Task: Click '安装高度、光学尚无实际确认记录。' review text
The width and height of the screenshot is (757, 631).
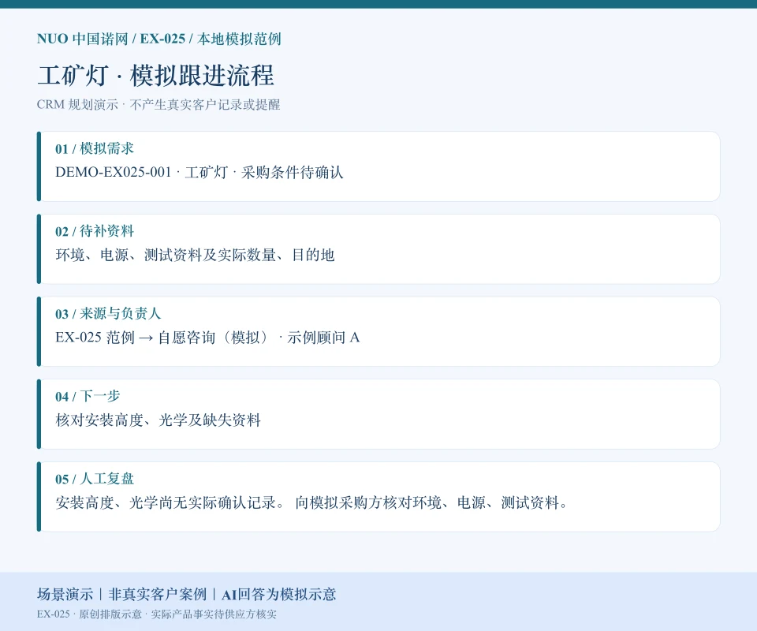Action: (x=170, y=502)
